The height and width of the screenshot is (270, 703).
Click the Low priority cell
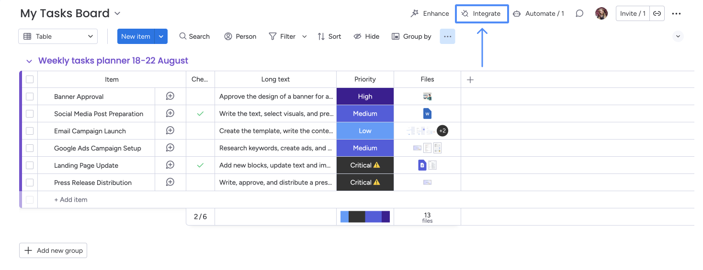coord(365,131)
